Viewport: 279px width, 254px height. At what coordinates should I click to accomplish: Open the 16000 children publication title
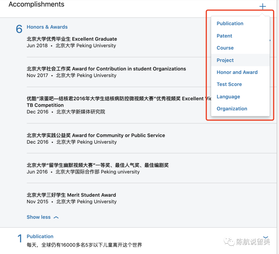pyautogui.click(x=84, y=245)
